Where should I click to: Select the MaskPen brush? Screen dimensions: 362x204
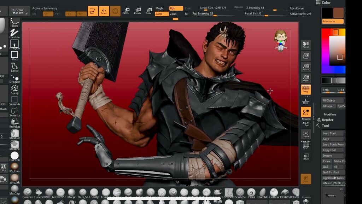14,145
